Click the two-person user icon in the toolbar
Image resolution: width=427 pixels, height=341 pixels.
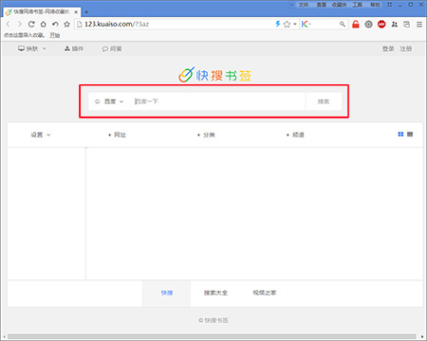pyautogui.click(x=394, y=24)
